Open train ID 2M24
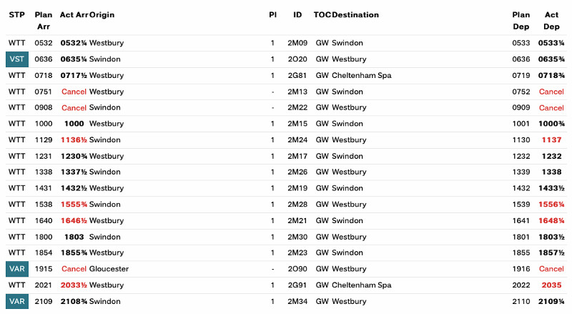This screenshot has width=572, height=314. 297,140
